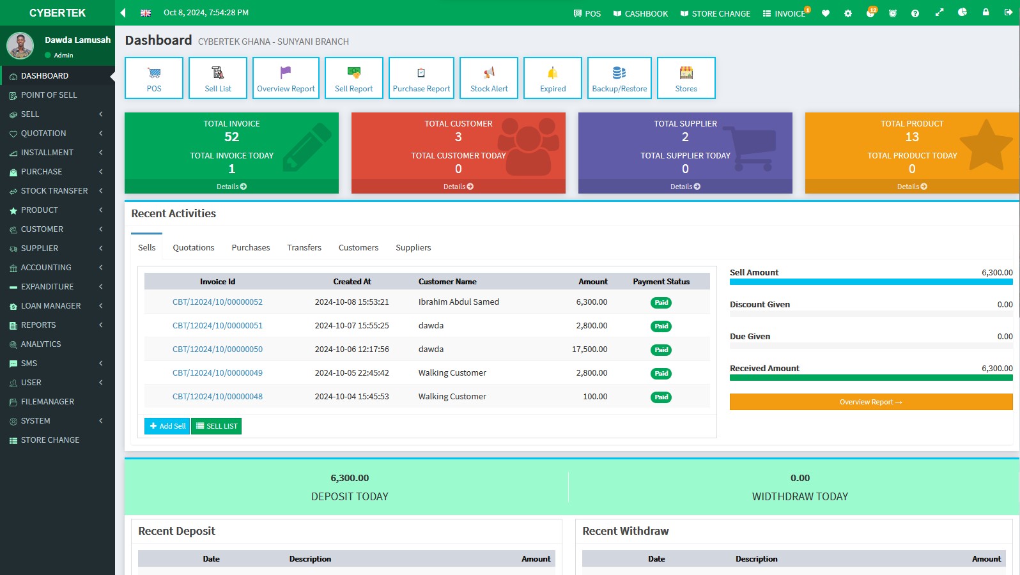View Details on Total Customer card
Screen dimensions: 1020x575
[x=458, y=187]
